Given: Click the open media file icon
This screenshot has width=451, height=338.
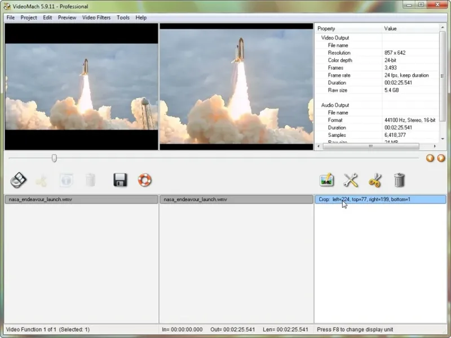Looking at the screenshot, I should click(19, 180).
